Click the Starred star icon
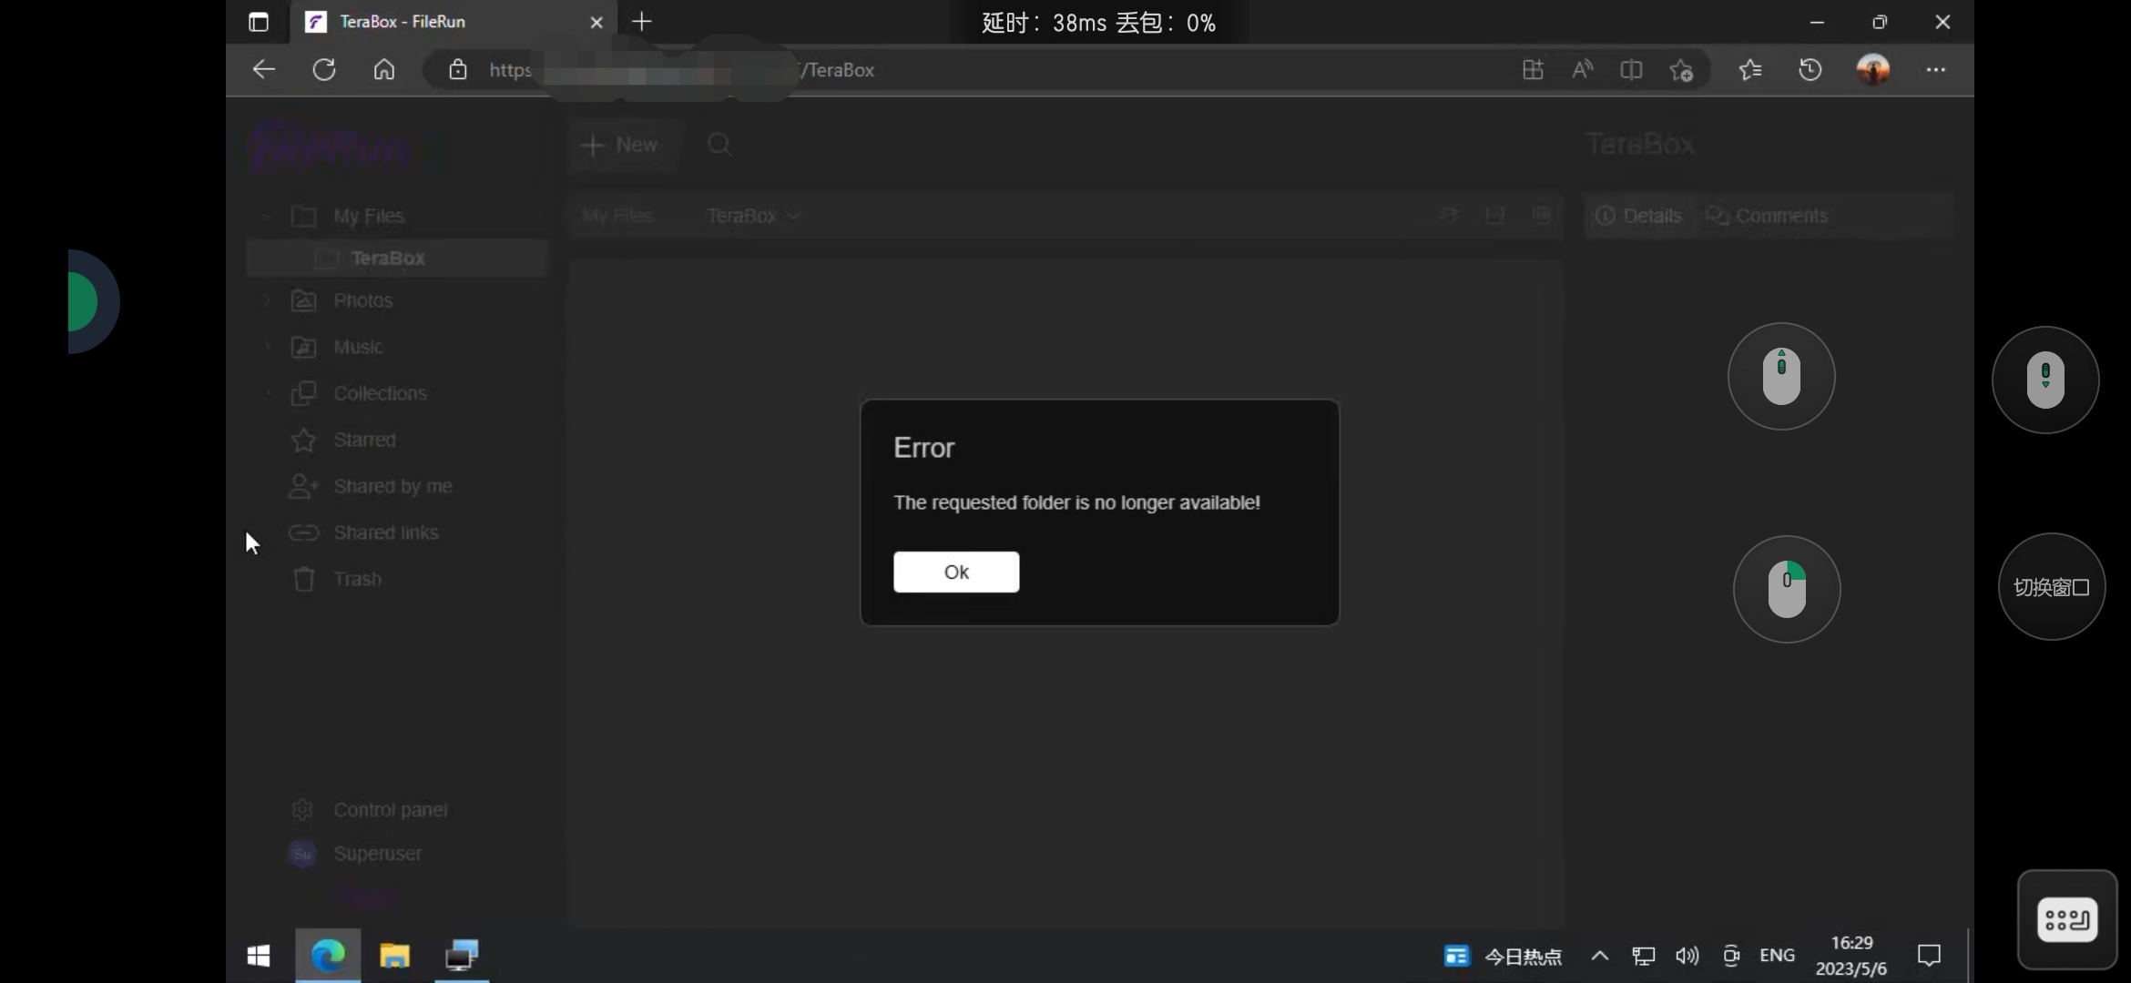The image size is (2131, 983). (303, 440)
